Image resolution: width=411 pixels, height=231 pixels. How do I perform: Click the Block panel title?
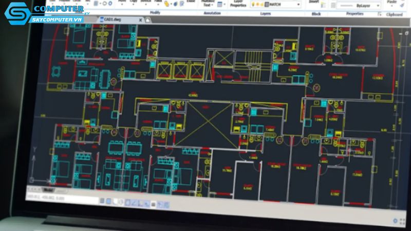pyautogui.click(x=316, y=14)
